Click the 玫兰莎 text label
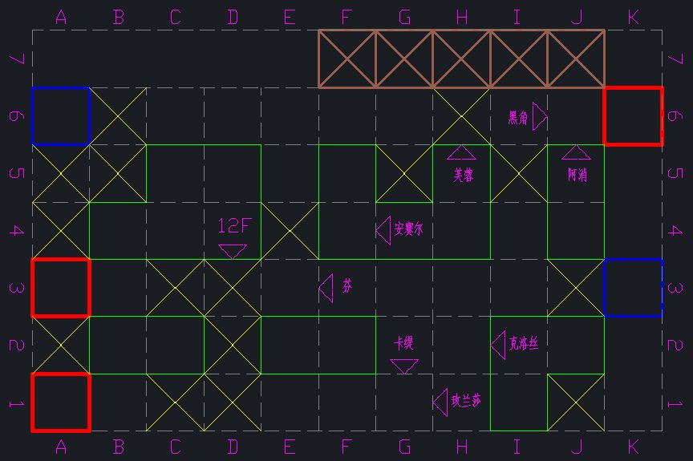This screenshot has height=461, width=693. 466,401
